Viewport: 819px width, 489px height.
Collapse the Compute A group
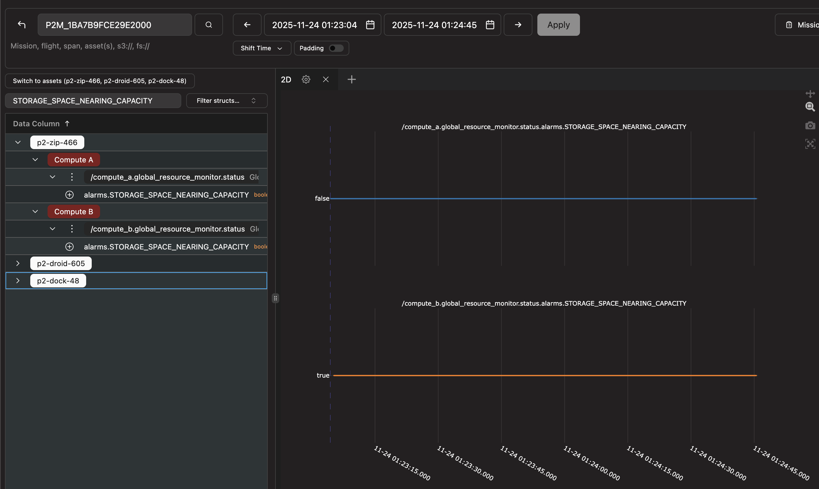coord(35,160)
